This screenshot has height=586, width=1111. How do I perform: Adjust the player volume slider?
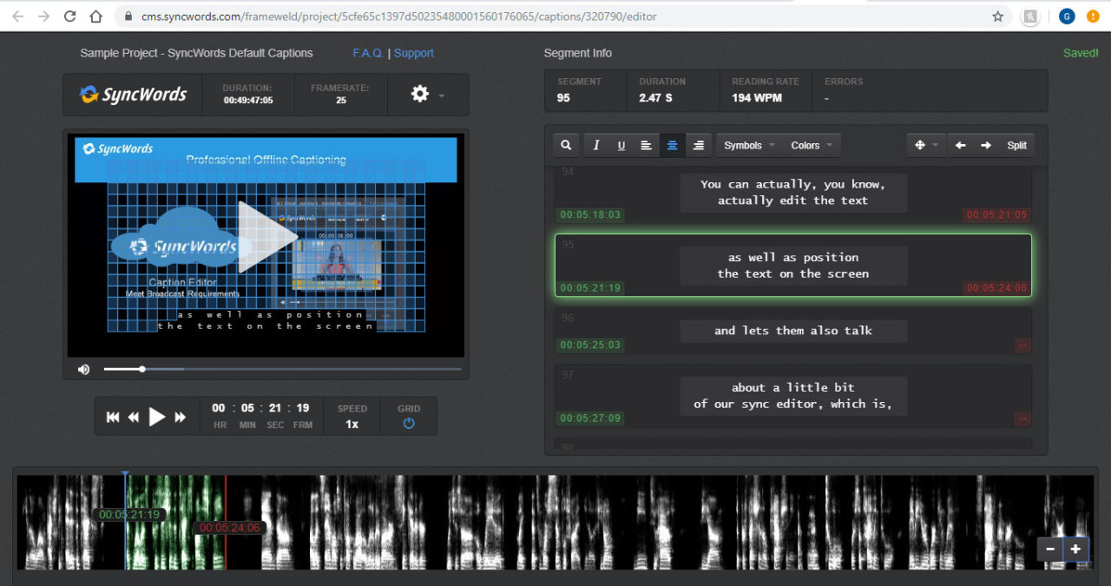click(x=141, y=368)
